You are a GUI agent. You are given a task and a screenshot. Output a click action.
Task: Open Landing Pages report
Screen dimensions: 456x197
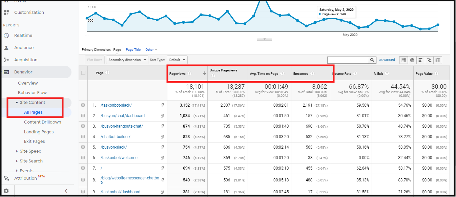39,132
